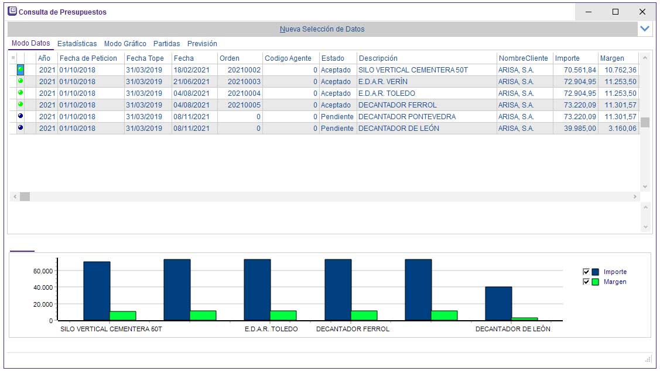Click the green status icon for E.D.A.R. VERÍN

click(x=20, y=81)
